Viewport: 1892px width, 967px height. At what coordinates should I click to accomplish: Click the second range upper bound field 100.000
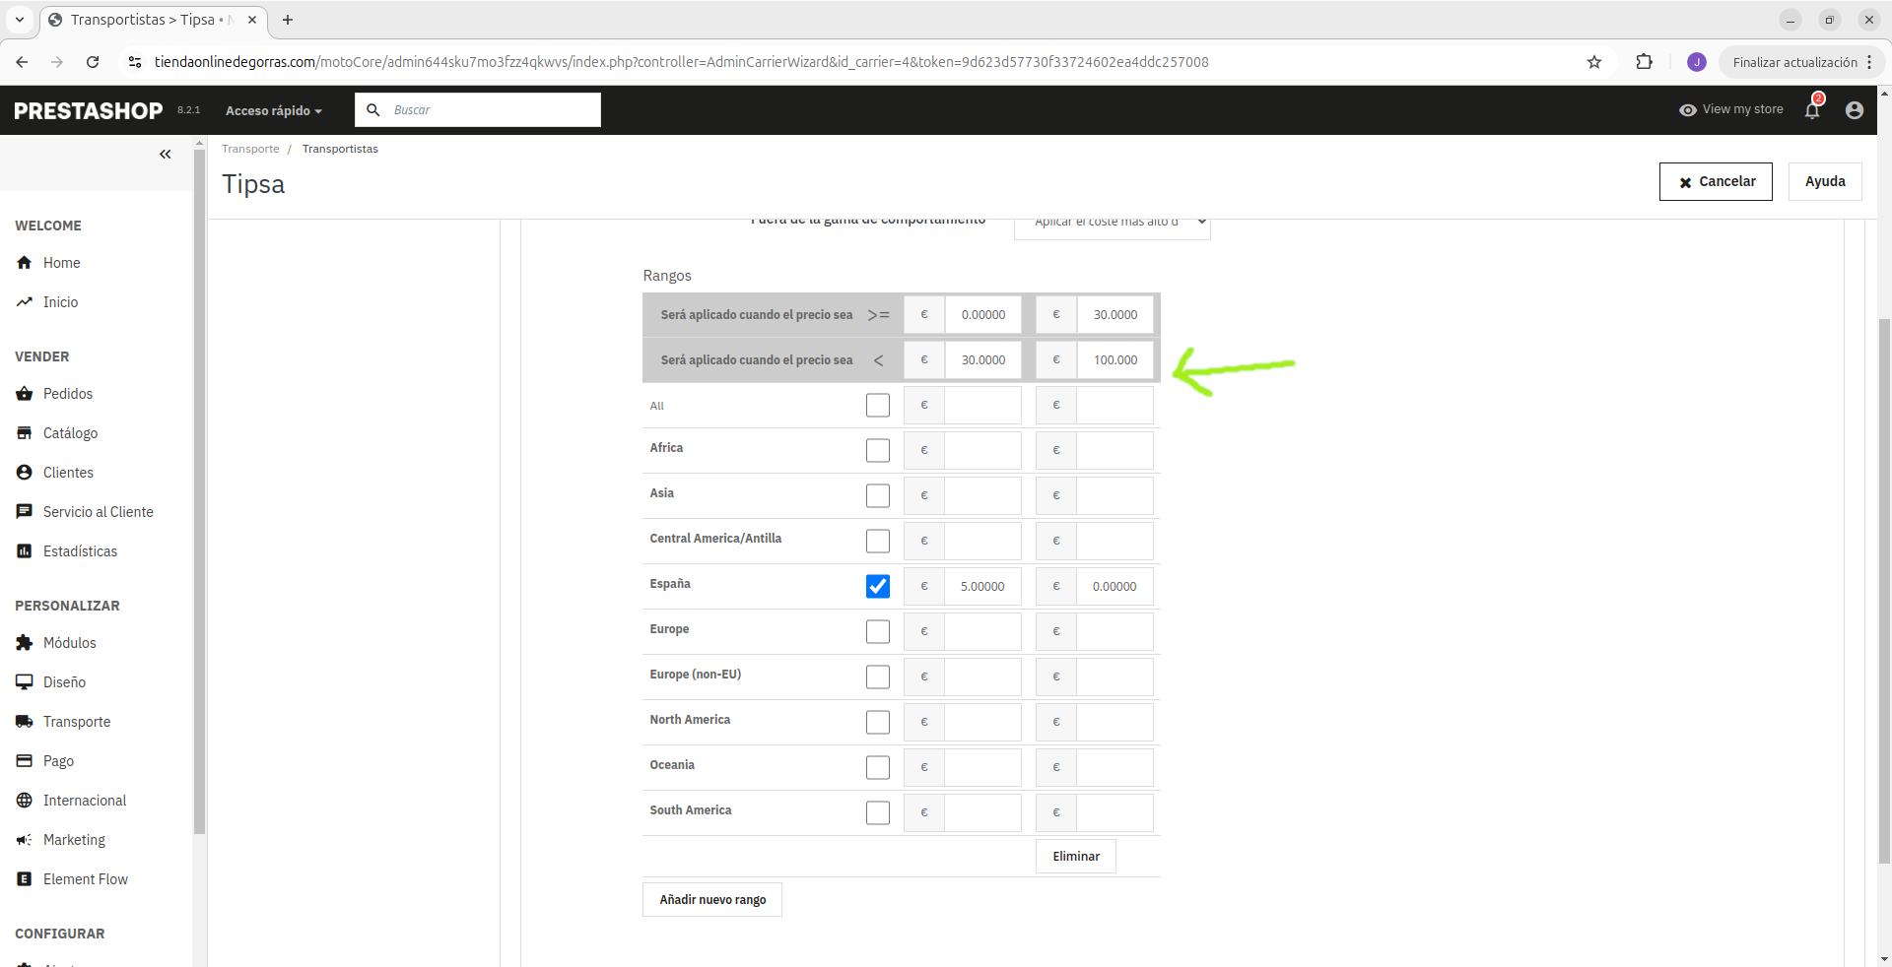(1115, 360)
